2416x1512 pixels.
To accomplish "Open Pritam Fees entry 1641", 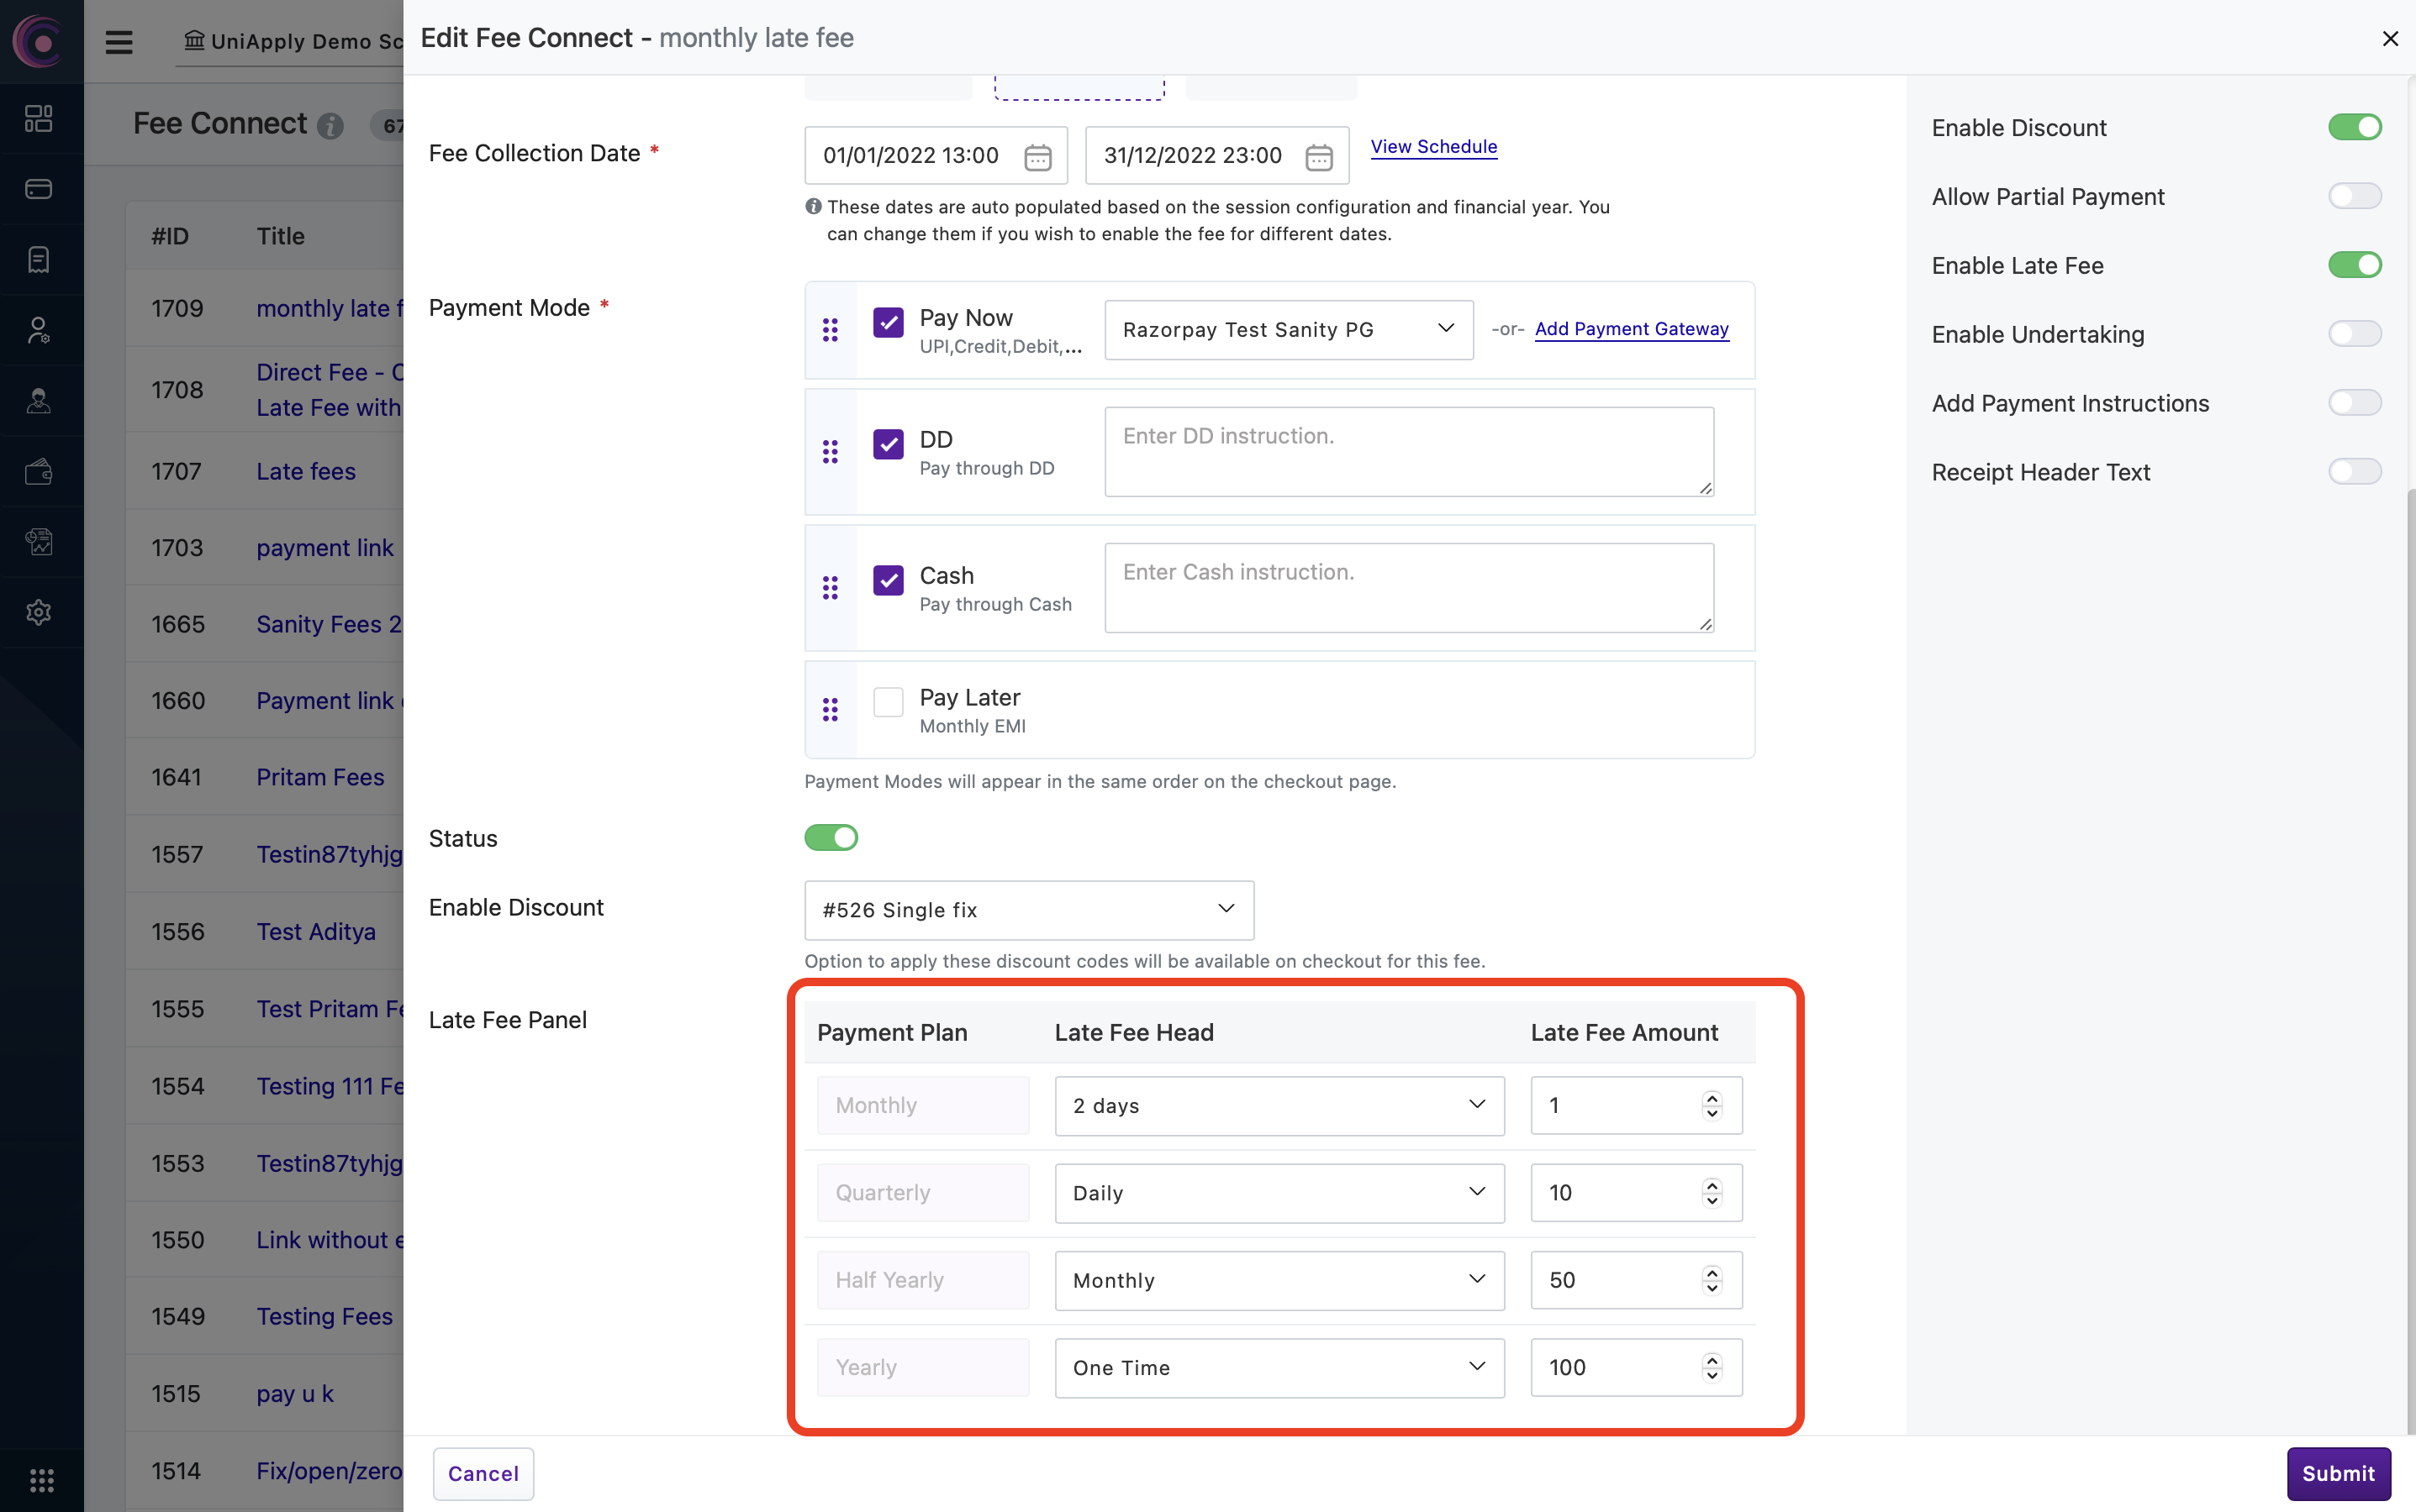I will click(320, 777).
